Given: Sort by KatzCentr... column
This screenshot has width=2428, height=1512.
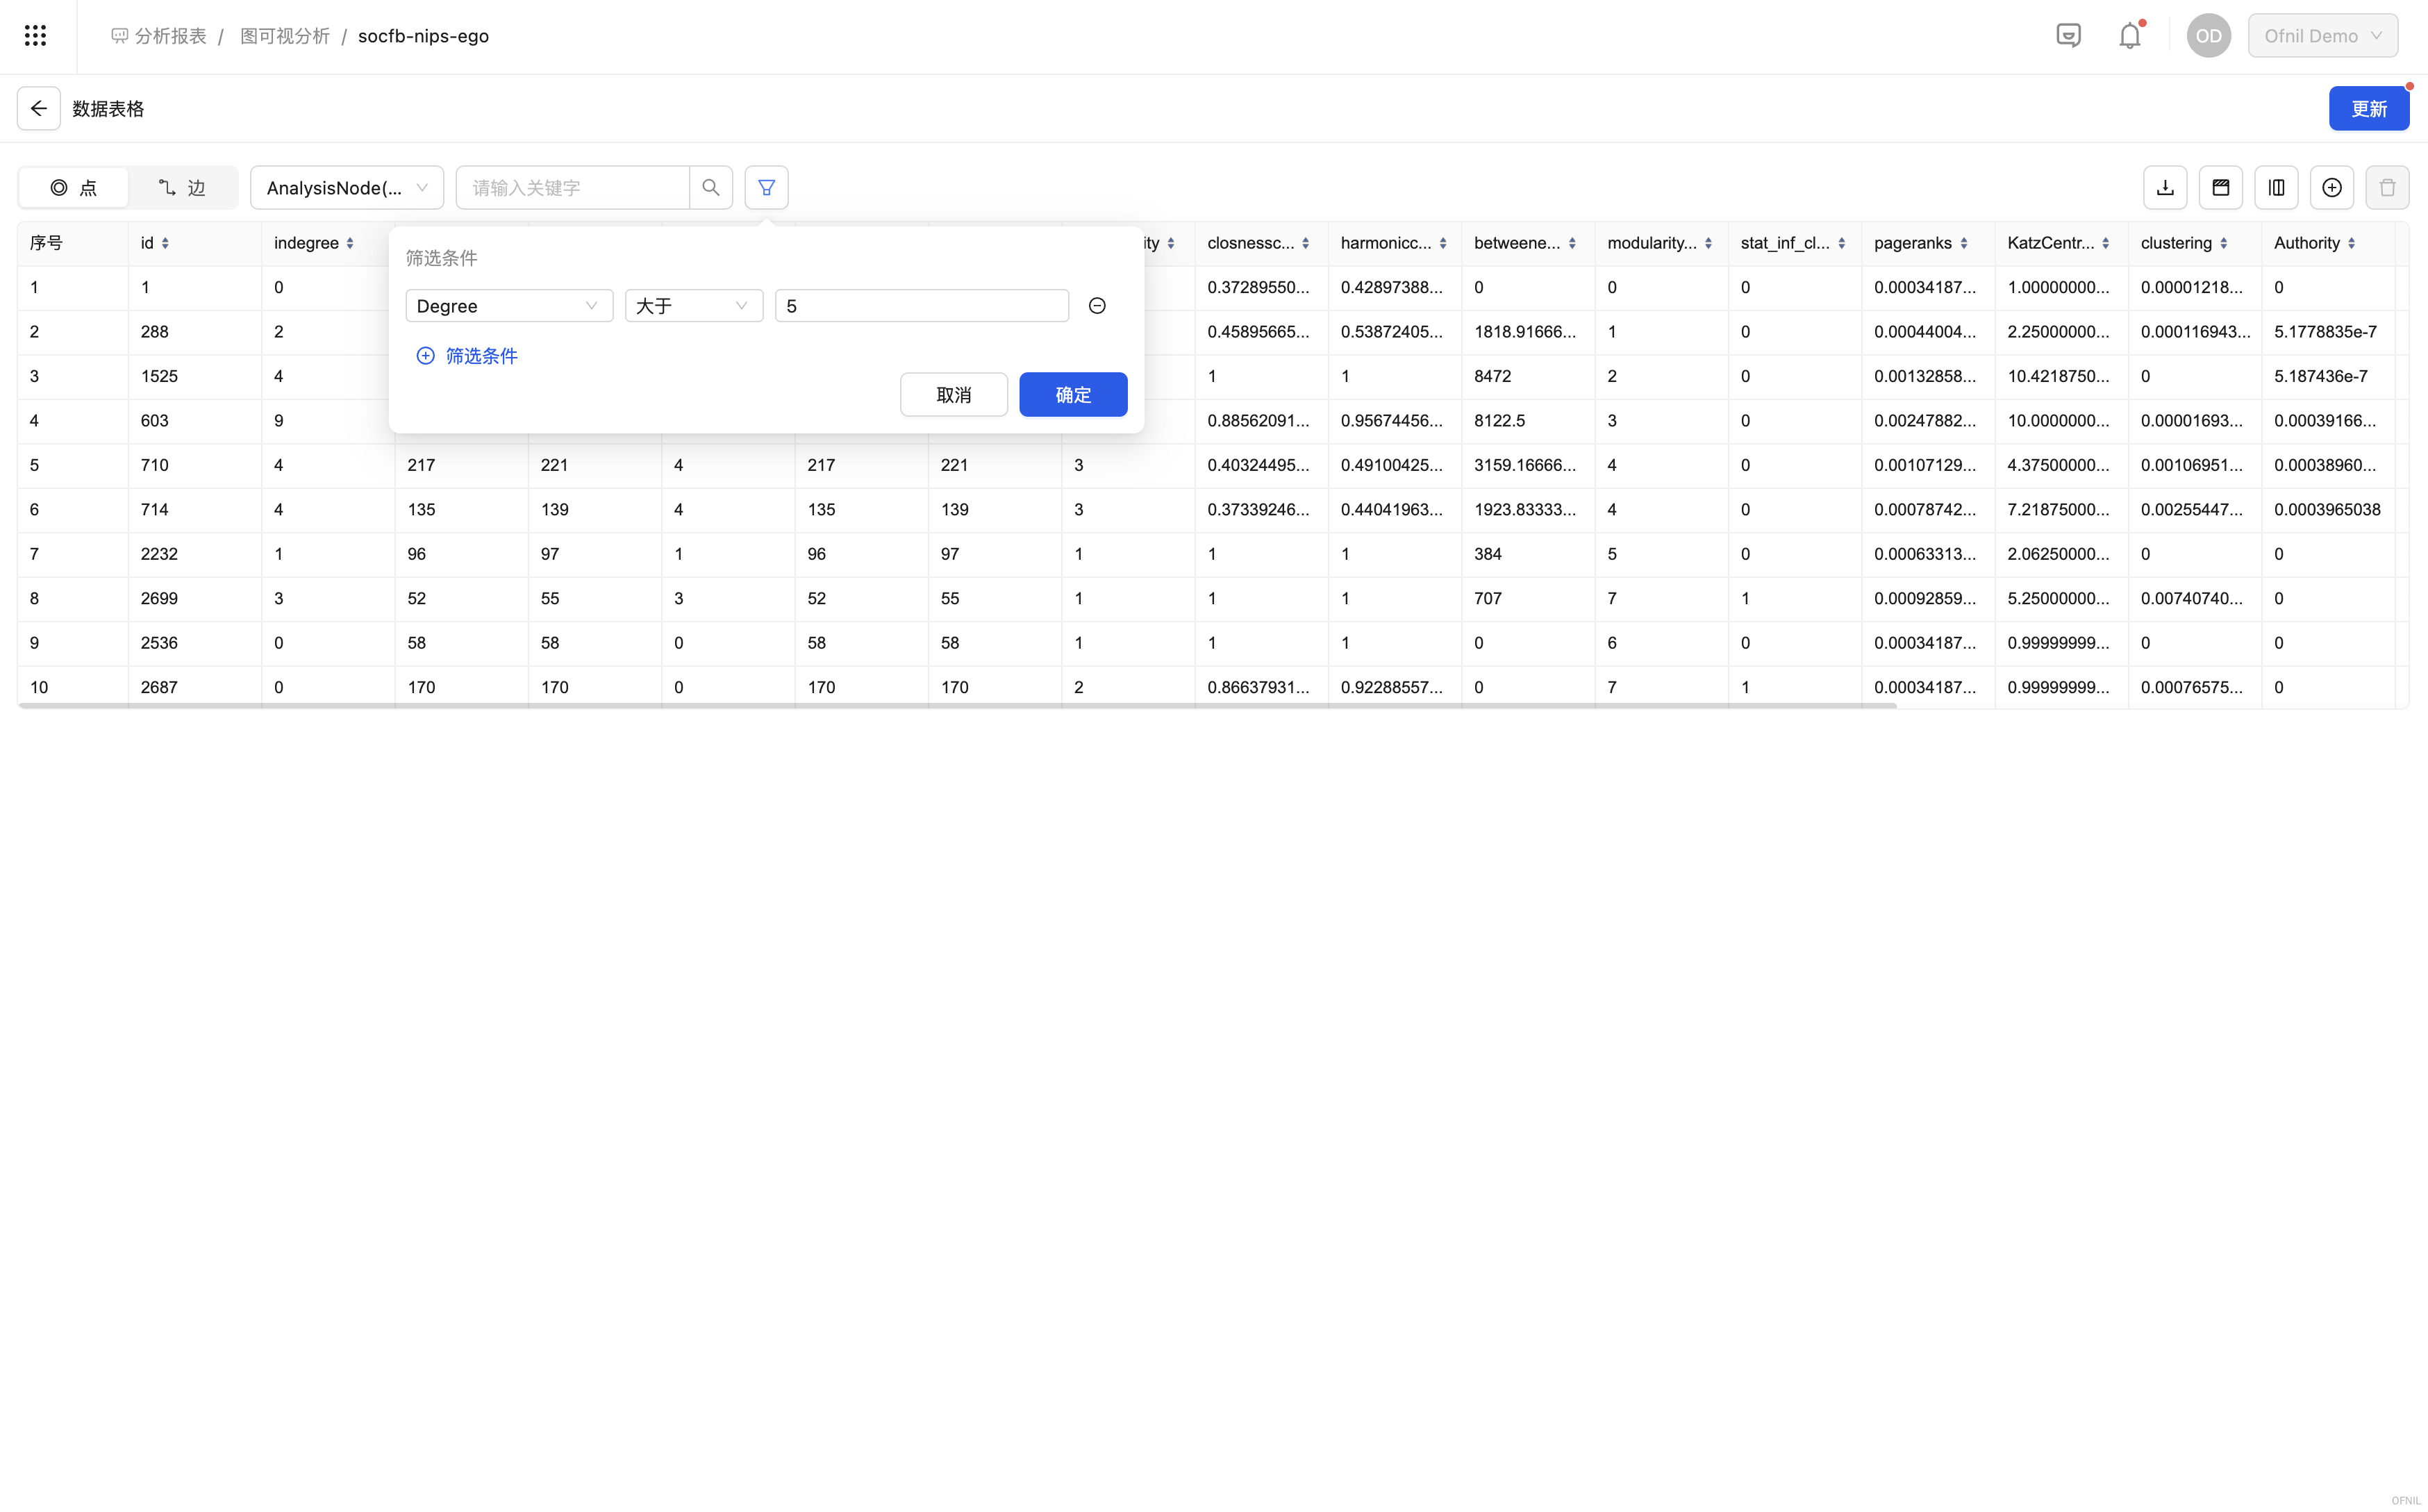Looking at the screenshot, I should click(2105, 243).
